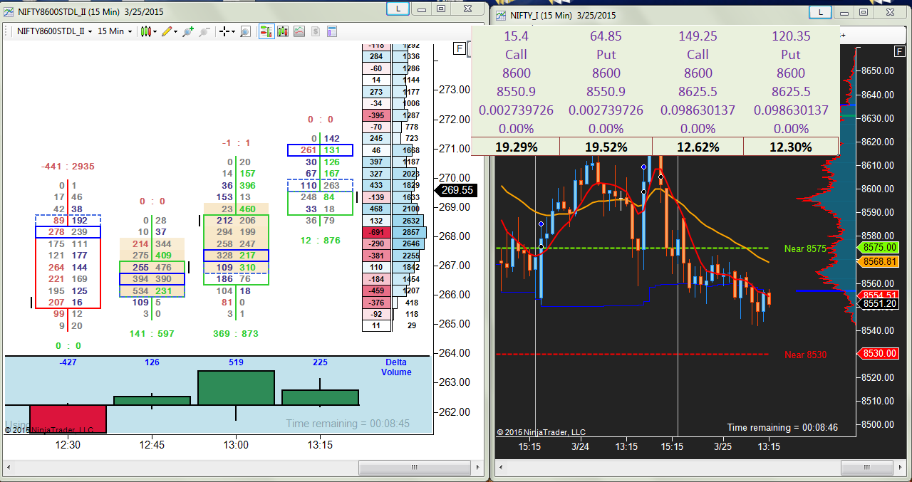Click the 369 : 873 footprint summary
This screenshot has height=482, width=912.
[236, 333]
